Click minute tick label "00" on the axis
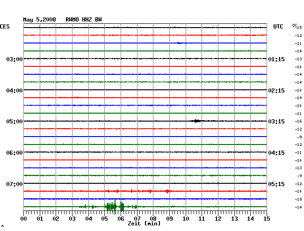 pos(24,218)
